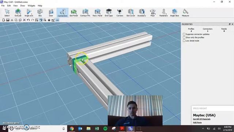Viewport: 234px width, 132px height.
Task: Enable Suppress connector updates
Action: pyautogui.click(x=184, y=34)
